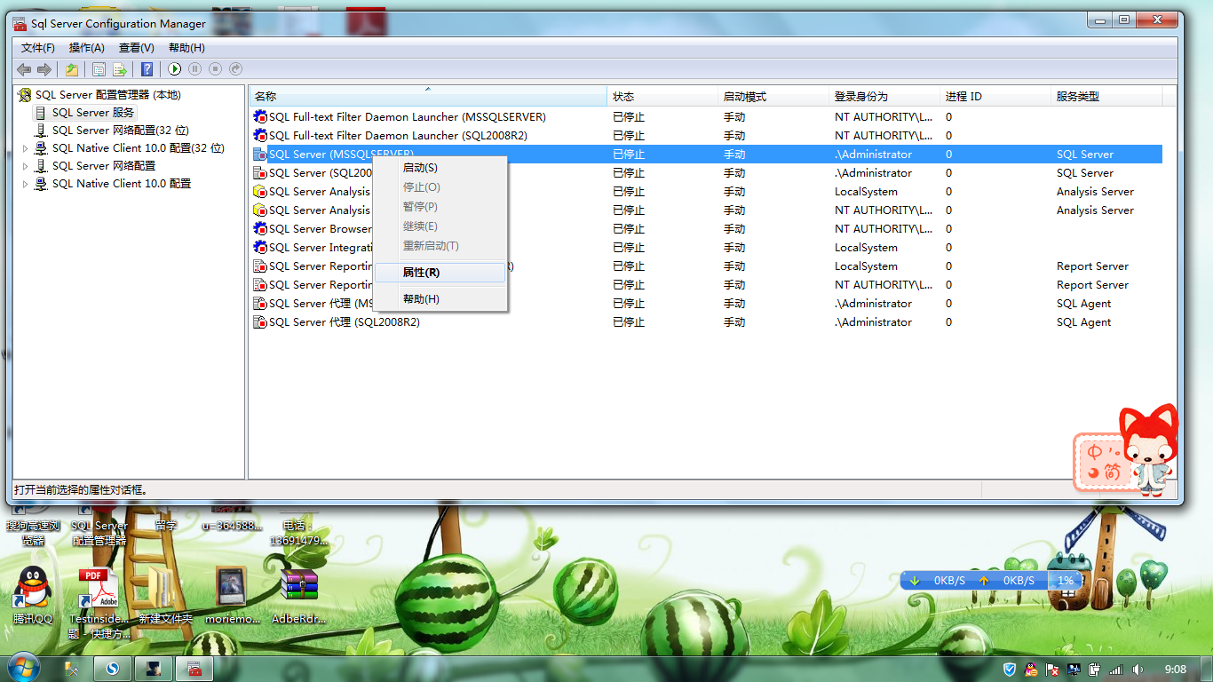Screen dimensions: 1213x682
Task: Click the 简 button on the input method bar
Action: point(1113,473)
